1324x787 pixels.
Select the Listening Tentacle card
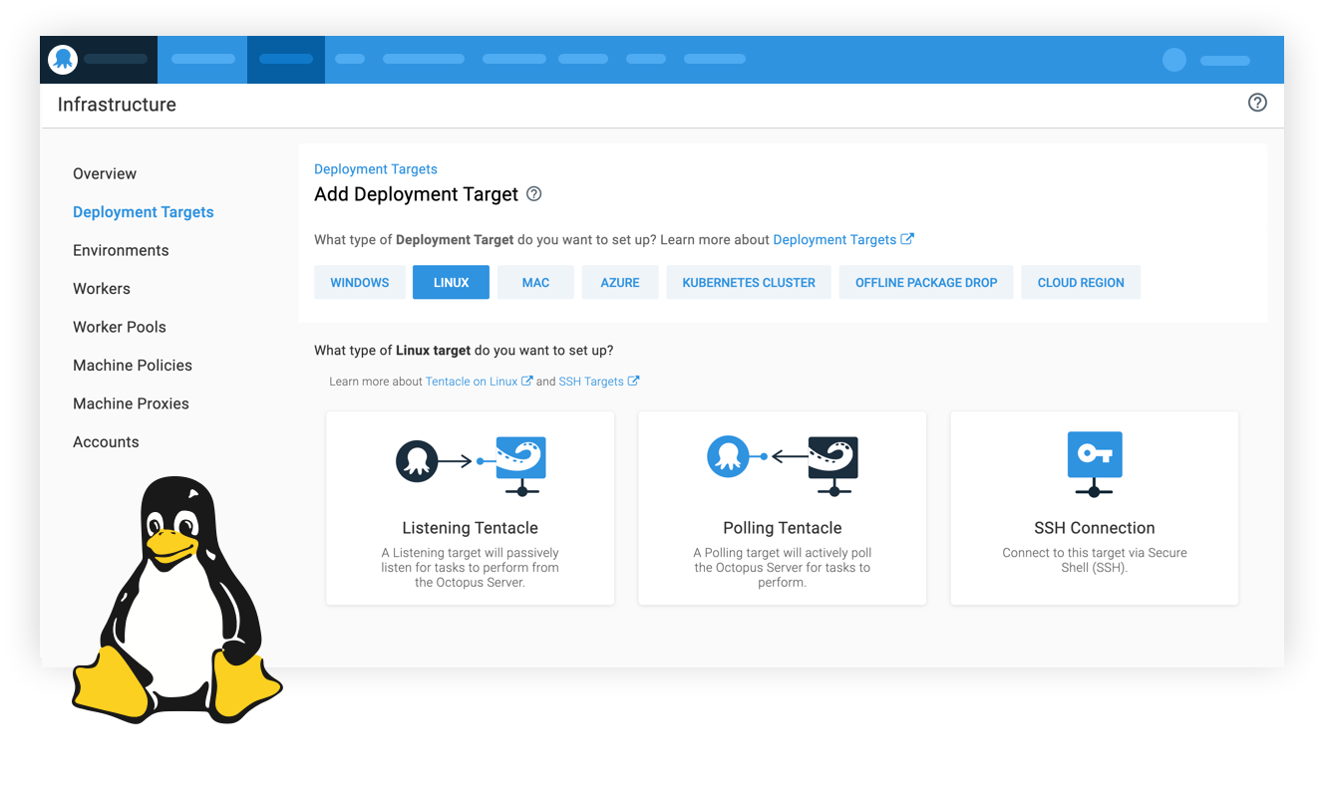[x=470, y=508]
